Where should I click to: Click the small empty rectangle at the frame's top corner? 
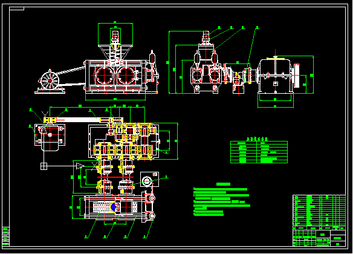(17, 8)
